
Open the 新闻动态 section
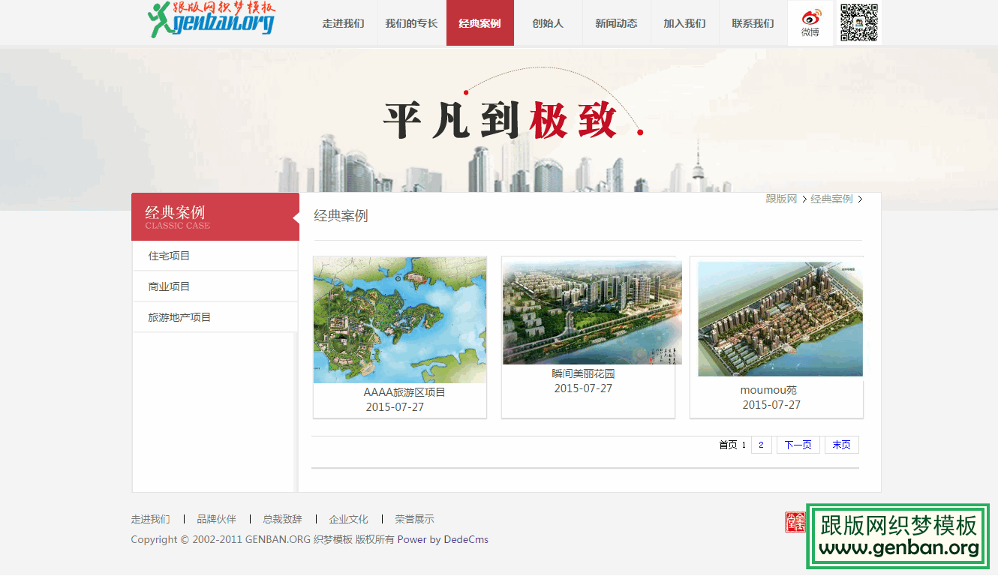pos(616,23)
